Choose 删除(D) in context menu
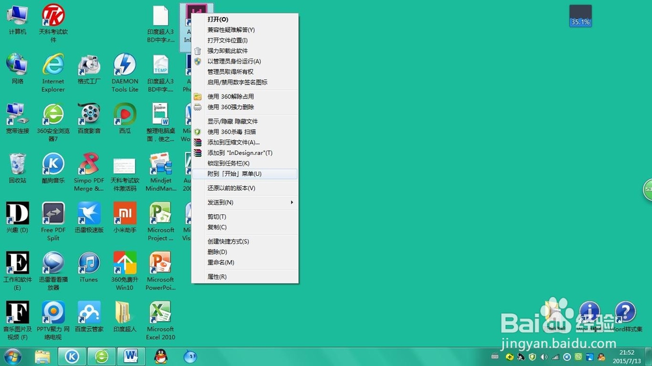This screenshot has height=366, width=652. click(x=245, y=252)
